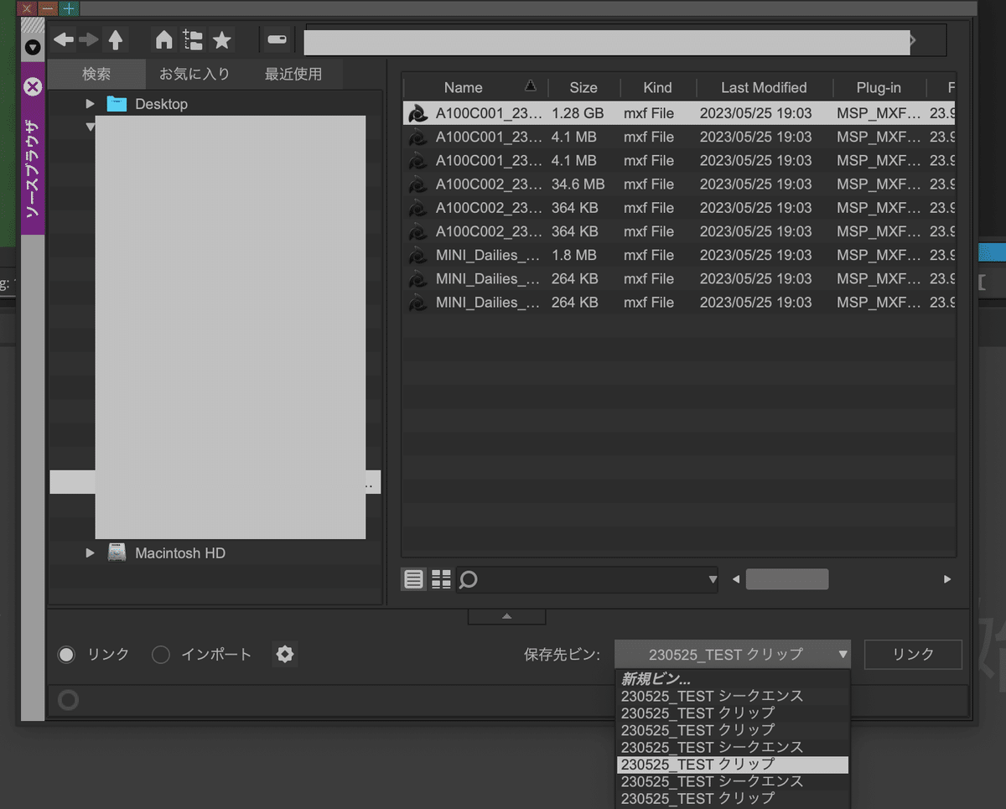The height and width of the screenshot is (809, 1006).
Task: Click the search magnifier icon
Action: [x=468, y=579]
